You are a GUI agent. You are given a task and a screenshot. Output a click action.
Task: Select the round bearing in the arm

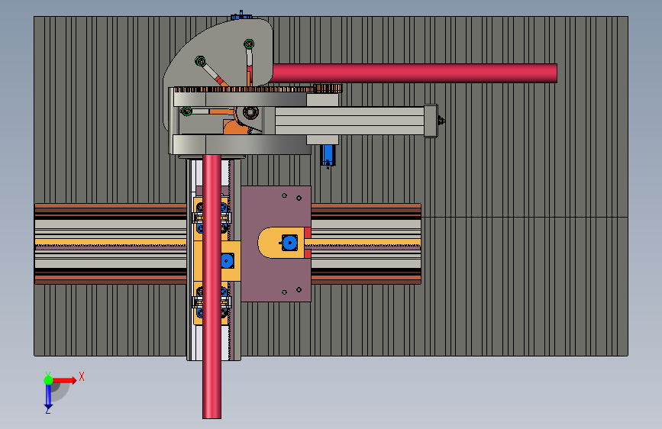click(x=250, y=112)
